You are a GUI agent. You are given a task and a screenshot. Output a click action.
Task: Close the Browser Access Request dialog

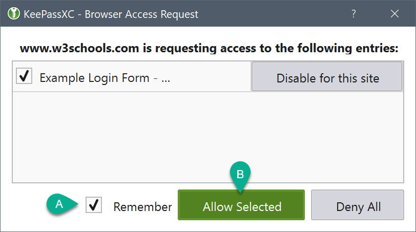click(394, 14)
